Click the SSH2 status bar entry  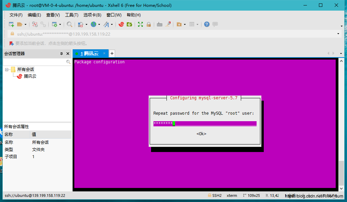215,195
